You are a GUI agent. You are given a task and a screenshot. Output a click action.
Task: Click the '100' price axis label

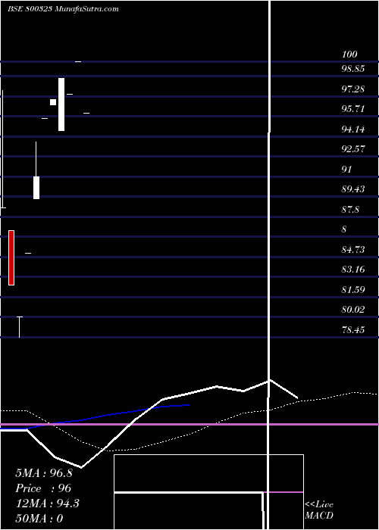coord(349,55)
